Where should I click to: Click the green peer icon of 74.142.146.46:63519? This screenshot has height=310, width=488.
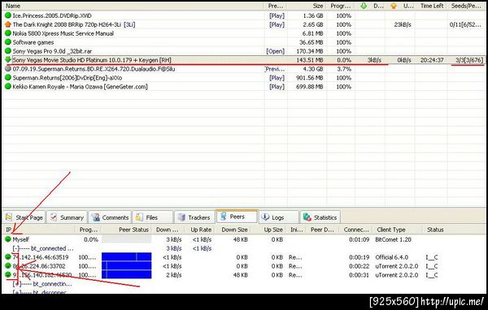8,257
